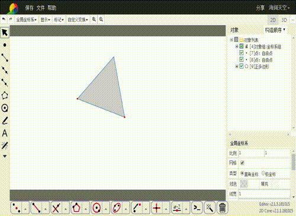The height and width of the screenshot is (216, 296).
Task: Select the circle tool in left toolbar
Action: click(5, 108)
